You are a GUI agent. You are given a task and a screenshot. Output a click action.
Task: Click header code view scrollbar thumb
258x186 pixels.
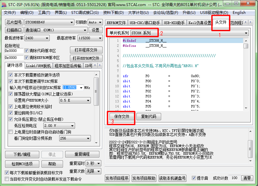coord(246,46)
